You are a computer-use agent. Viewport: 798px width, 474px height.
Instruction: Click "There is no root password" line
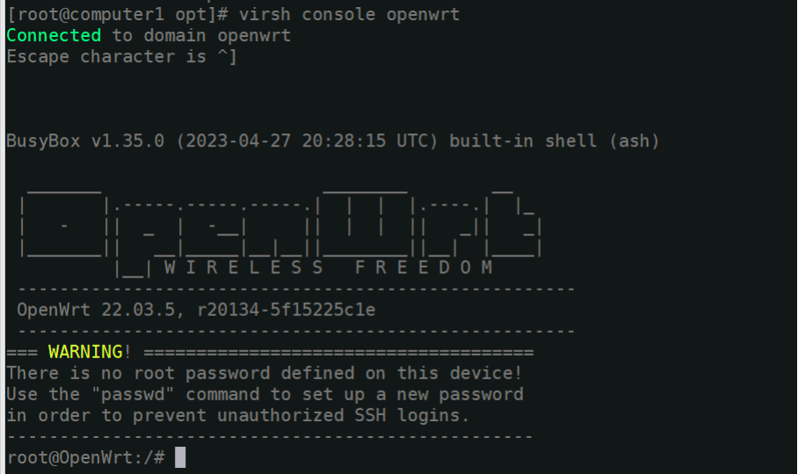click(138, 373)
